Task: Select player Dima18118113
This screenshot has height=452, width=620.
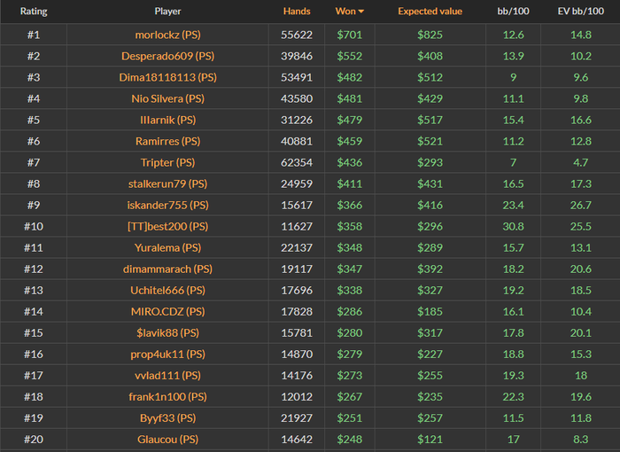Action: [167, 77]
